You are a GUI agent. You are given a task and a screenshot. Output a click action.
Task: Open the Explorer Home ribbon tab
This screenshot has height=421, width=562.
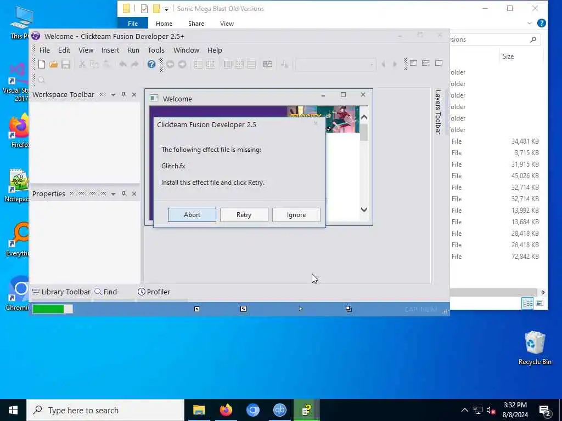tap(164, 24)
